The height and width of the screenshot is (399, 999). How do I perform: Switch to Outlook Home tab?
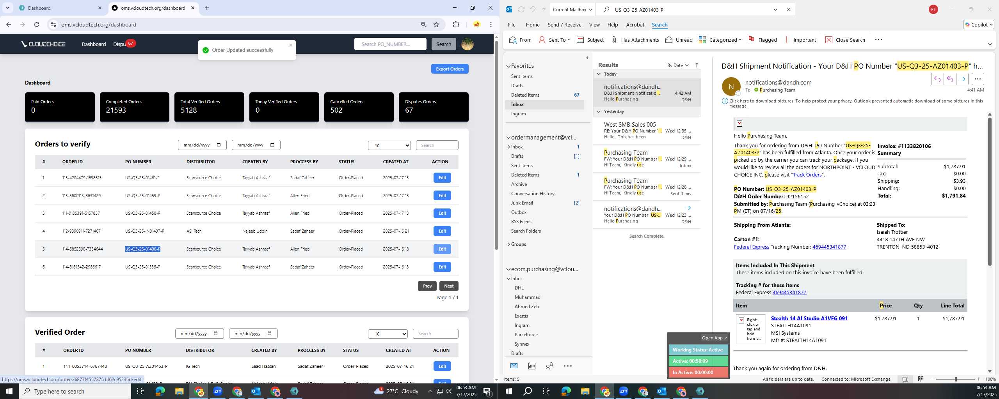(x=532, y=25)
